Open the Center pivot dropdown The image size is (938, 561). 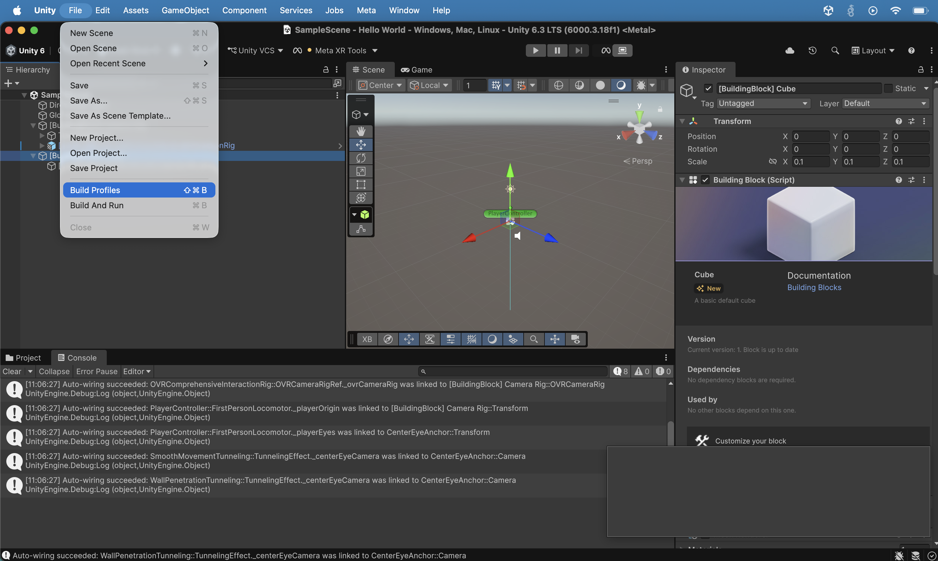pyautogui.click(x=380, y=86)
